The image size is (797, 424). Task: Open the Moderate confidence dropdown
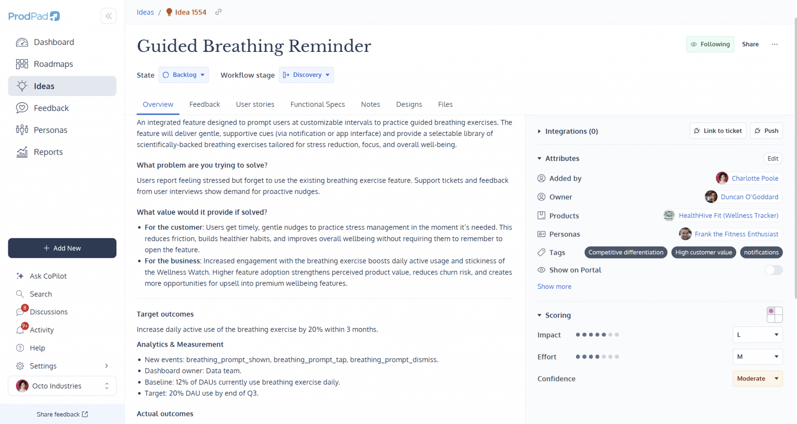pos(757,378)
